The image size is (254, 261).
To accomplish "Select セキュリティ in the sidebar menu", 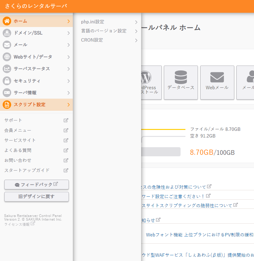I will (x=36, y=81).
